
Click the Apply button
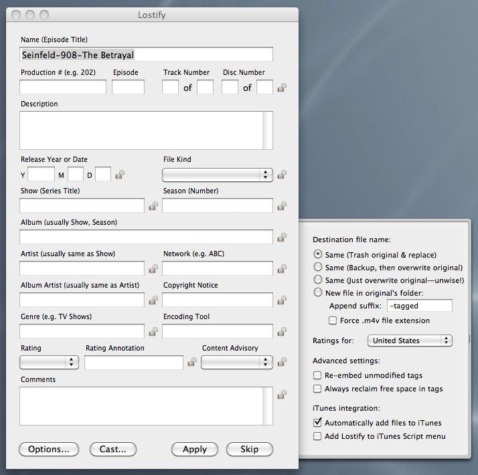tap(195, 449)
